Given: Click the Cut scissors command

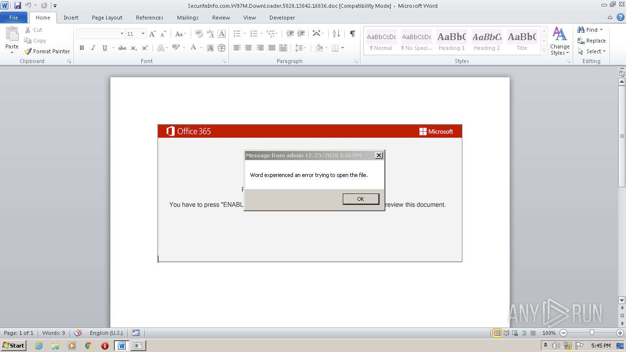Looking at the screenshot, I should click(34, 30).
